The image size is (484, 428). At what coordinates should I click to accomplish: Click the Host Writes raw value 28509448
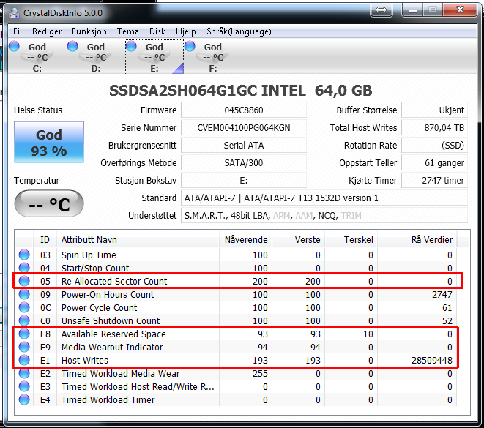pos(431,361)
